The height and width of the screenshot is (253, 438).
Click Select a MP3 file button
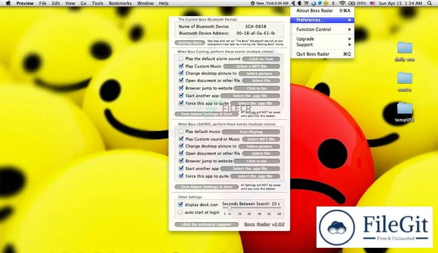click(251, 66)
